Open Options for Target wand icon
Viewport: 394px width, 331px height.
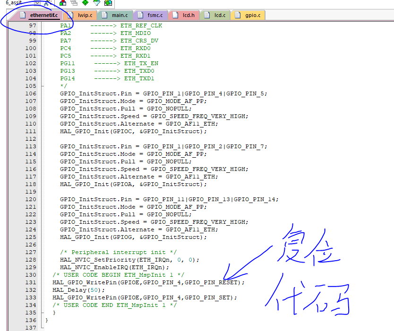click(47, 3)
